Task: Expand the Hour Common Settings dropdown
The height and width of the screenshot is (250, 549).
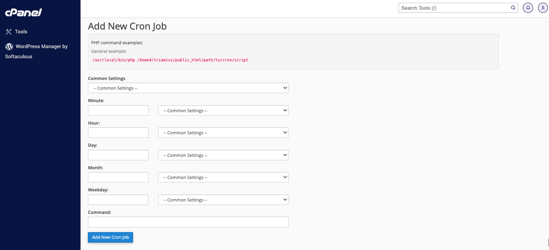Action: pos(223,133)
